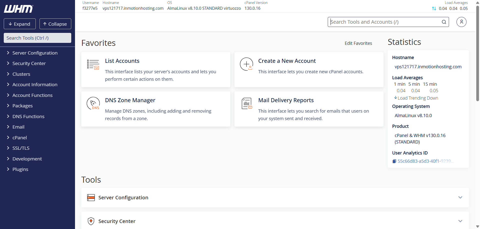The image size is (480, 229).
Task: Click the User Analytics ID value link
Action: coord(426,161)
